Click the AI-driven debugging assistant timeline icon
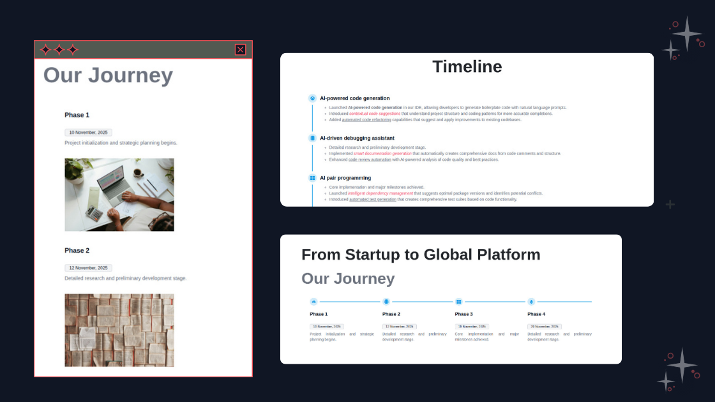715x402 pixels. [x=312, y=138]
